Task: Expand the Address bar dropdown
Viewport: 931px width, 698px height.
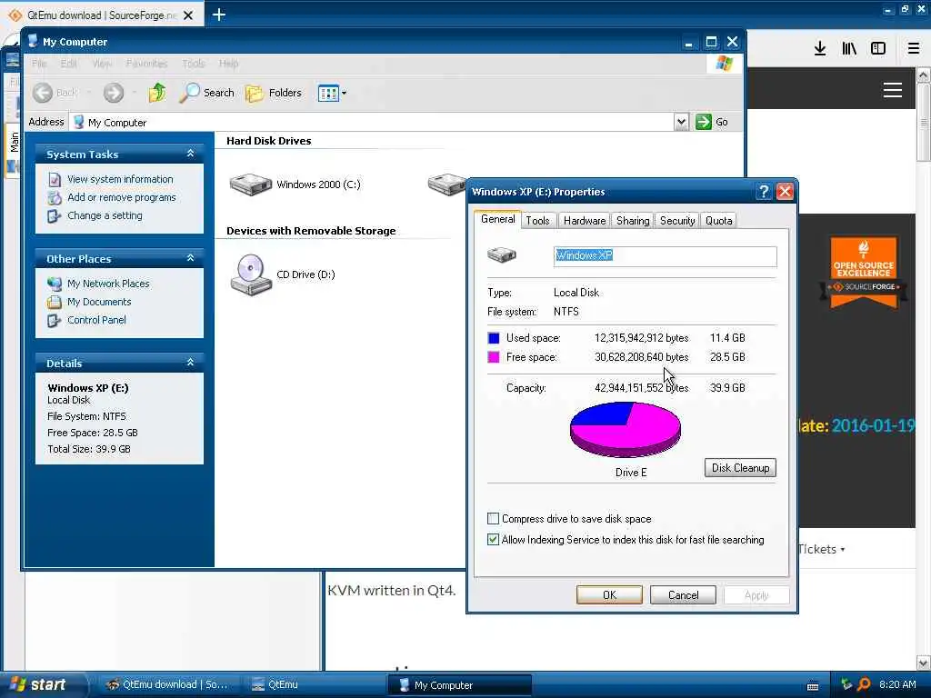Action: 681,122
